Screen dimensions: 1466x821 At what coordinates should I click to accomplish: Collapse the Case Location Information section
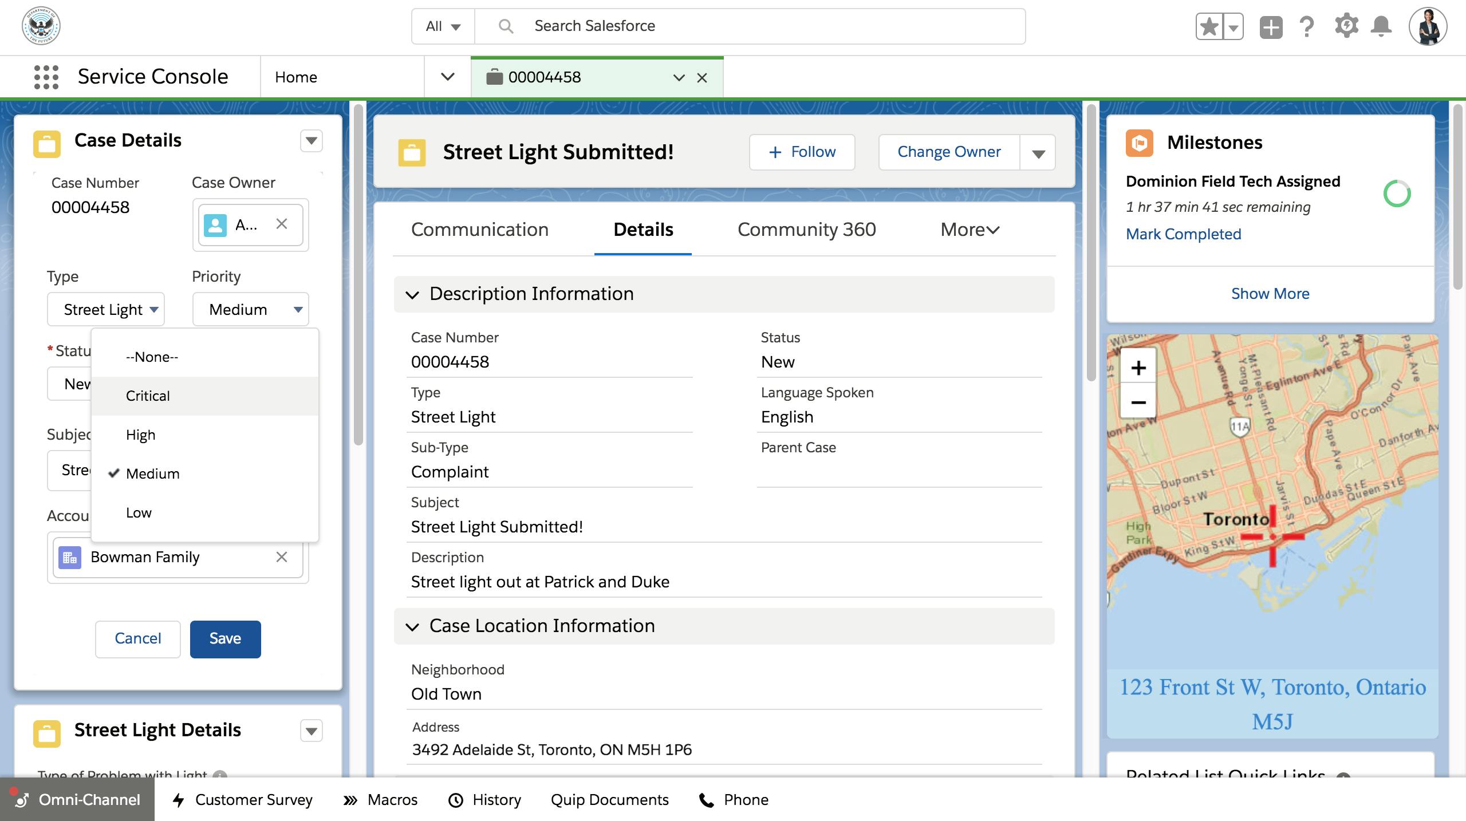412,627
